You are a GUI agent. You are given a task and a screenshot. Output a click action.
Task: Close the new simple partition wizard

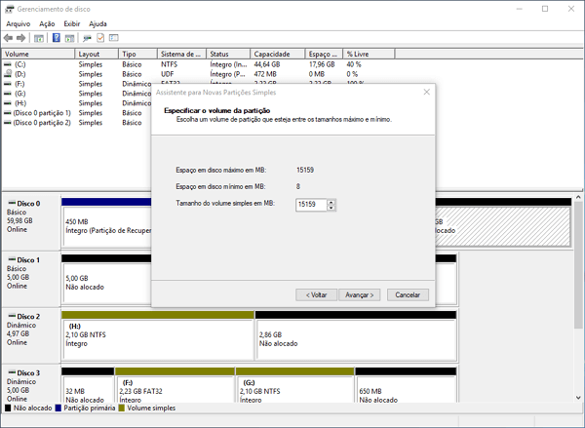click(427, 92)
